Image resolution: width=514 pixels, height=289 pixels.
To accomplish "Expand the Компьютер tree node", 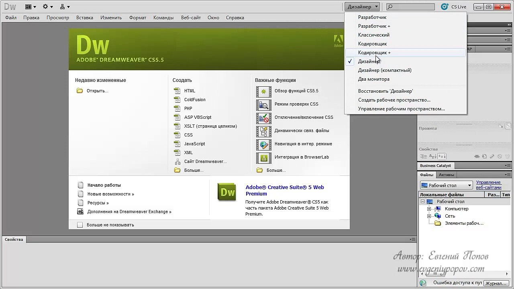I will pos(429,209).
